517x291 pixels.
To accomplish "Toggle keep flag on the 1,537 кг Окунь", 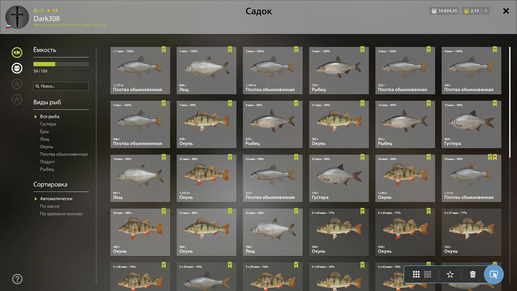I will [230, 157].
